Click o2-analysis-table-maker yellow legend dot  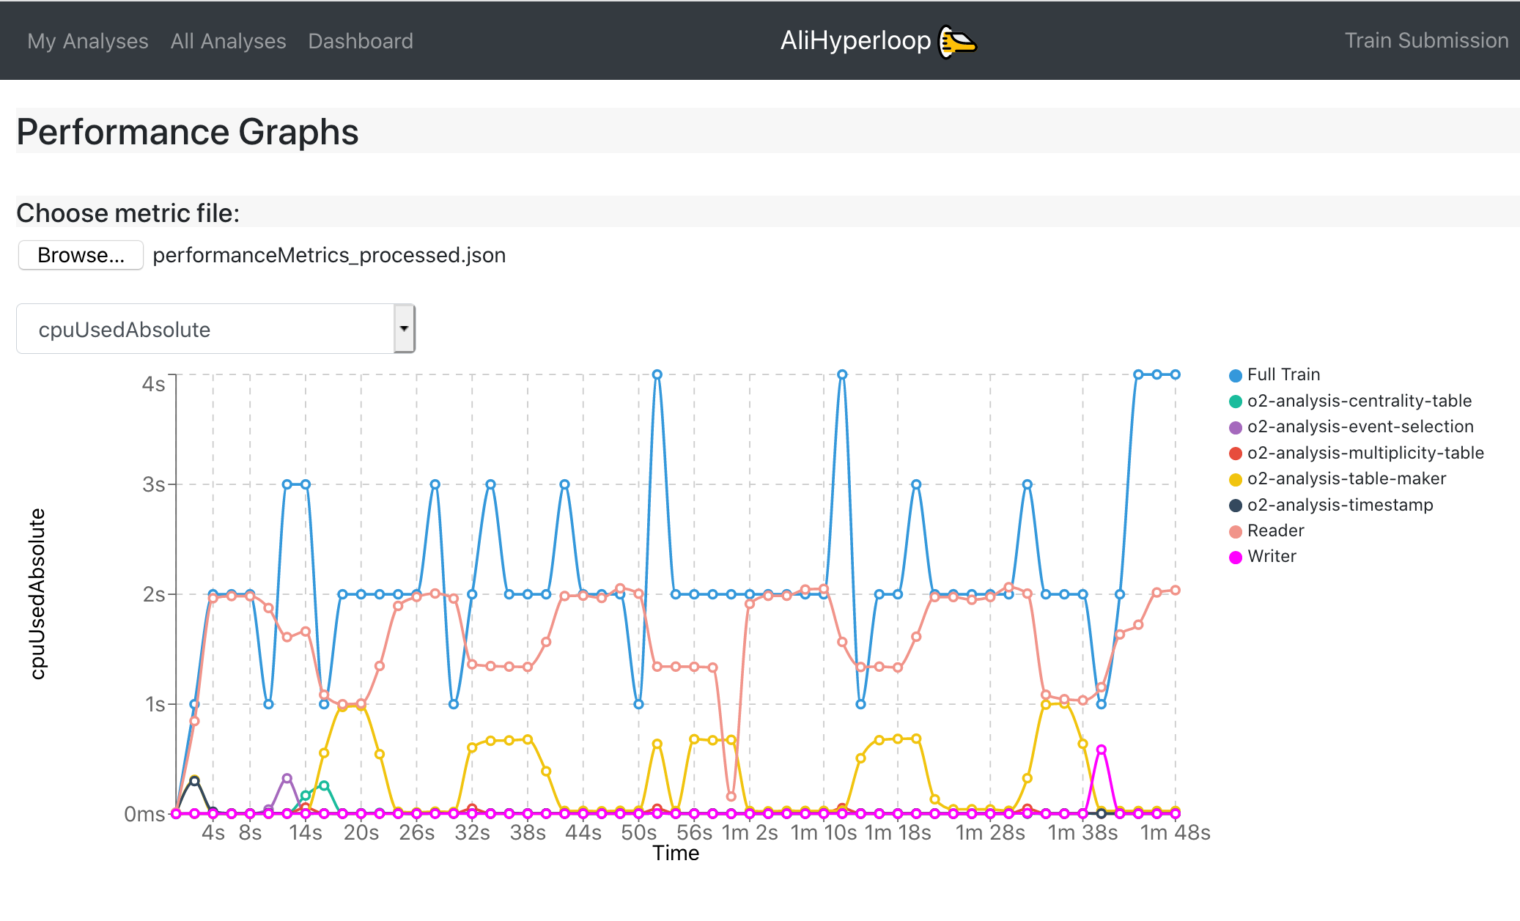pos(1236,480)
